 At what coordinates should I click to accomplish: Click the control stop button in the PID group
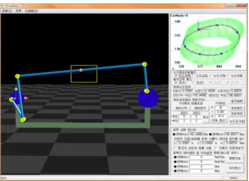coord(200,108)
